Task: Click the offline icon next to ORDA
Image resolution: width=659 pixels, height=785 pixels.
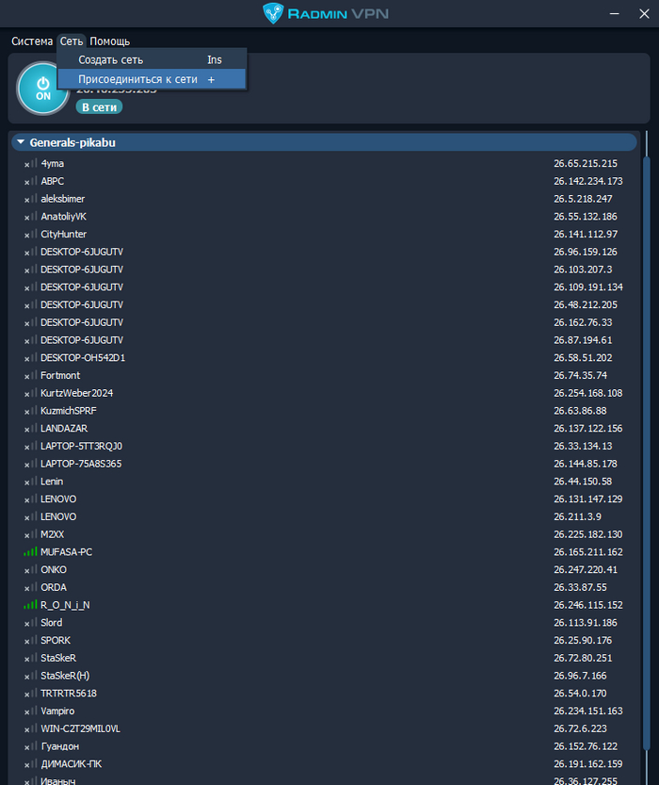Action: click(x=30, y=587)
